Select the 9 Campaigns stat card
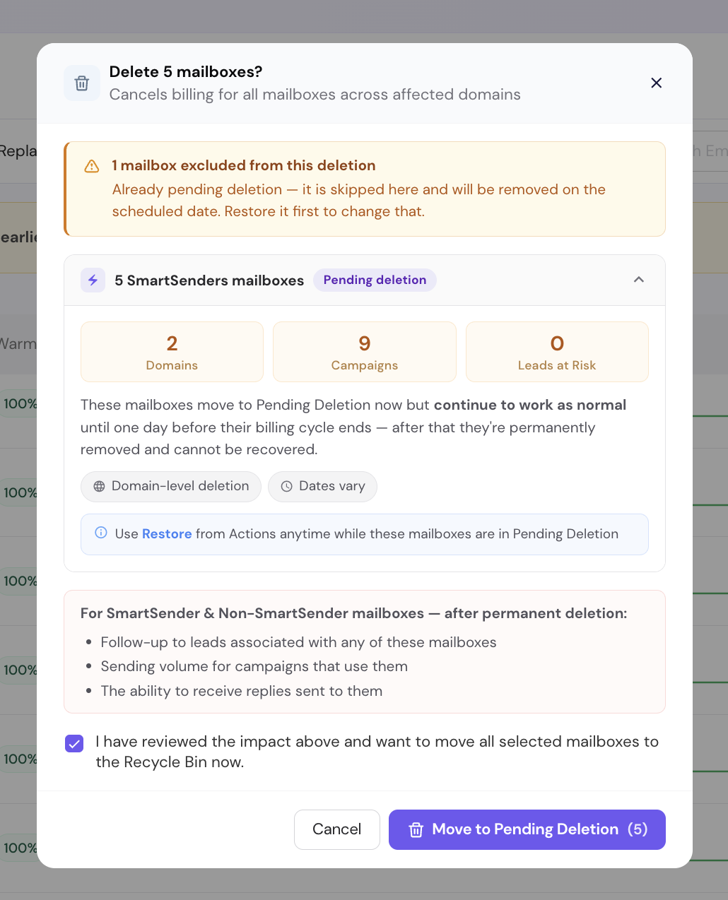This screenshot has width=728, height=900. [x=365, y=352]
